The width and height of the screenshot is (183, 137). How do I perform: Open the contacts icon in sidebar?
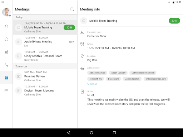coord(6,26)
